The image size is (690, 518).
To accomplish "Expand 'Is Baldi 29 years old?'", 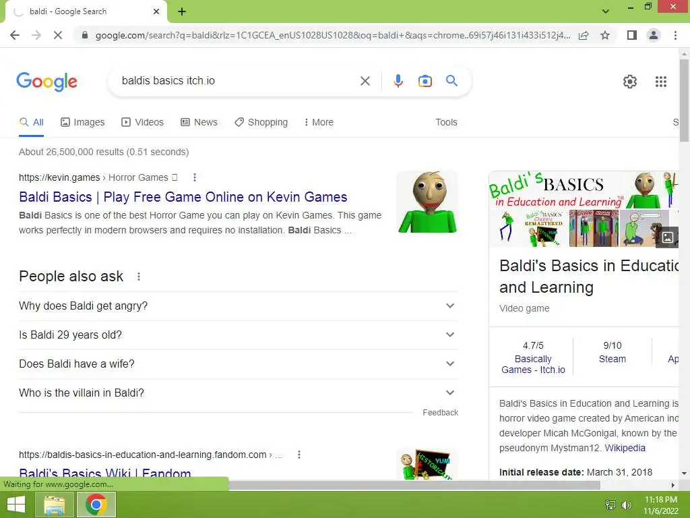I will (239, 335).
